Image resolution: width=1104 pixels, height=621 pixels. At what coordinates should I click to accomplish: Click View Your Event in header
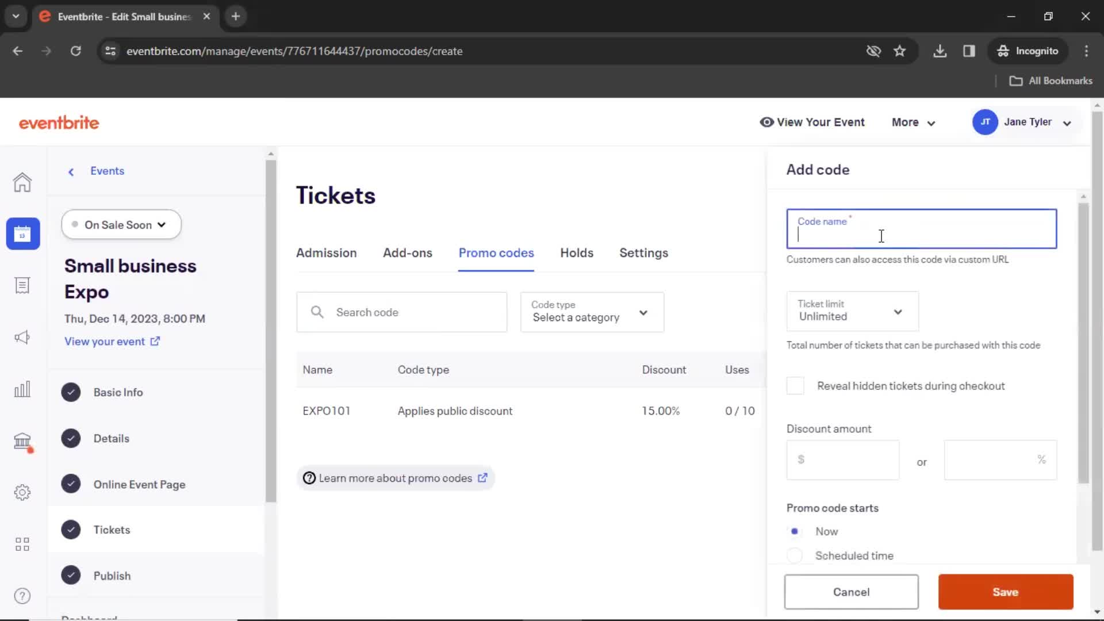click(x=812, y=122)
